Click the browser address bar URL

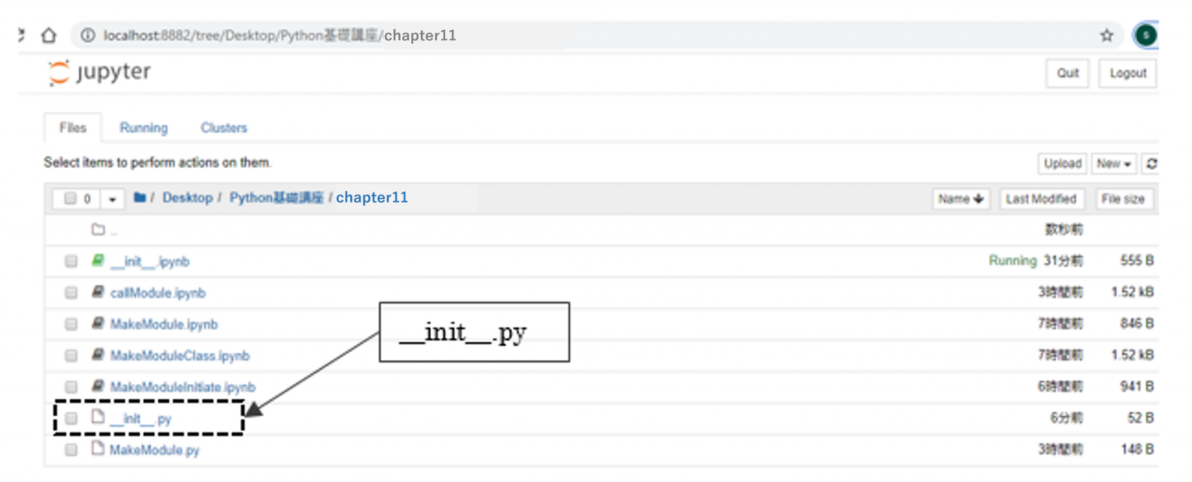(279, 36)
